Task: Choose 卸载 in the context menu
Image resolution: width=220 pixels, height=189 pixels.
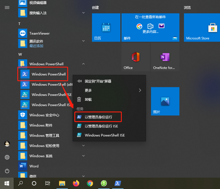Action: click(x=109, y=99)
